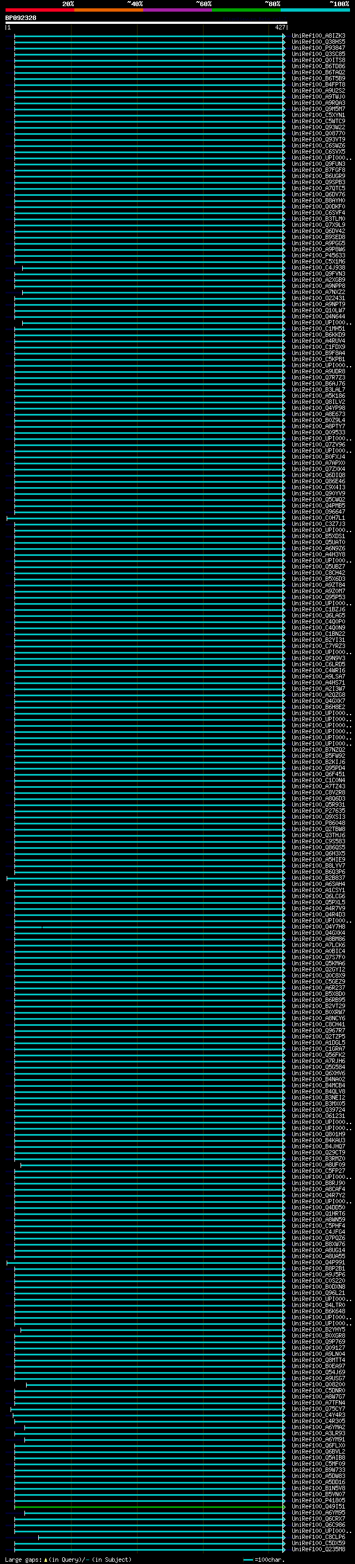The height and width of the screenshot is (1564, 355).
Task: Click the green alignment bar for Q49I51
Action: (149, 1506)
